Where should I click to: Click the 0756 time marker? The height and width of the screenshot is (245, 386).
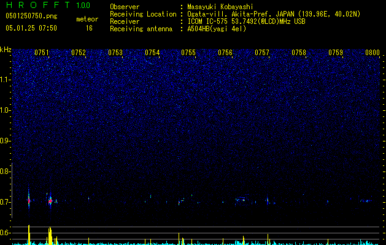225,53
